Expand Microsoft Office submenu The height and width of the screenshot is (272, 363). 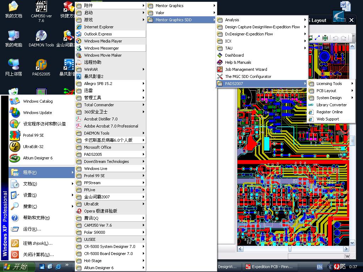click(x=111, y=147)
